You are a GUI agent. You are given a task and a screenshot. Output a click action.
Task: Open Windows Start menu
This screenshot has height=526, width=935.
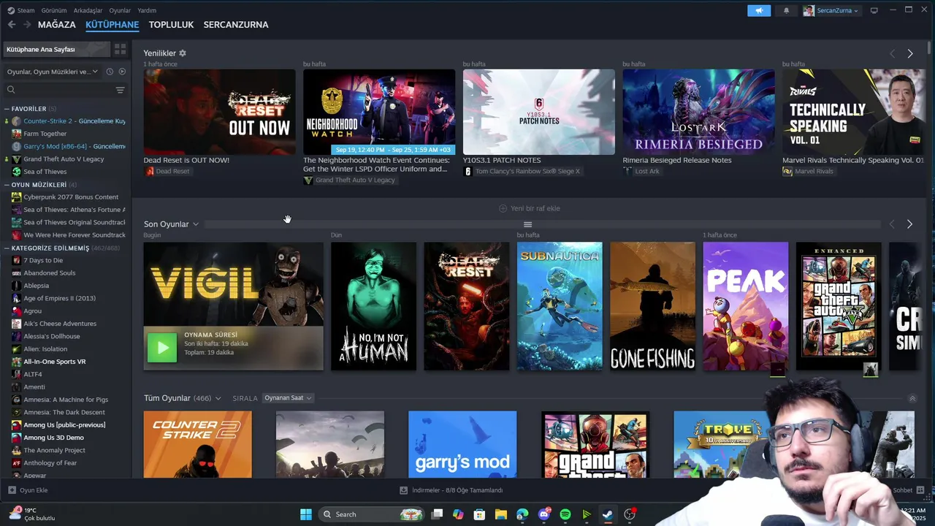[x=306, y=514]
